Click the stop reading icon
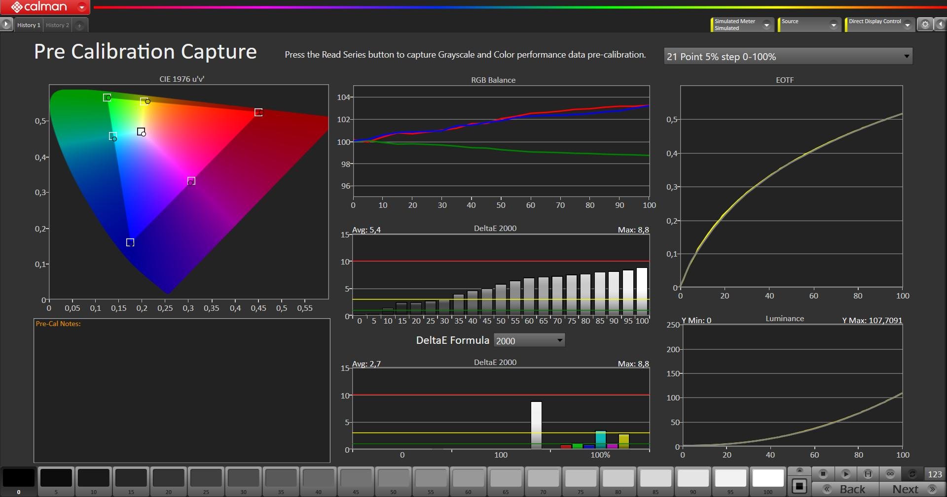Image resolution: width=947 pixels, height=497 pixels. [x=823, y=474]
